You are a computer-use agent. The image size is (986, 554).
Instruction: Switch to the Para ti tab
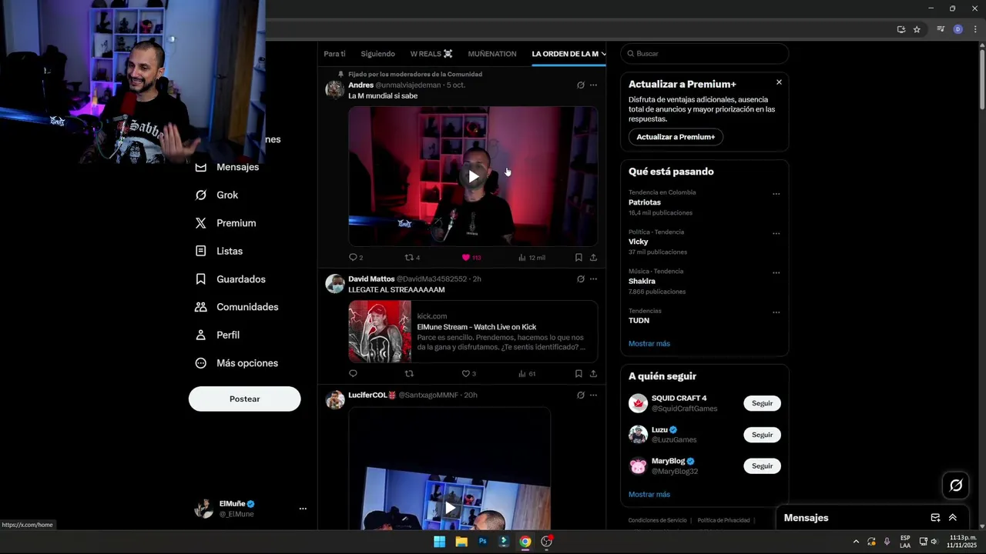(334, 54)
